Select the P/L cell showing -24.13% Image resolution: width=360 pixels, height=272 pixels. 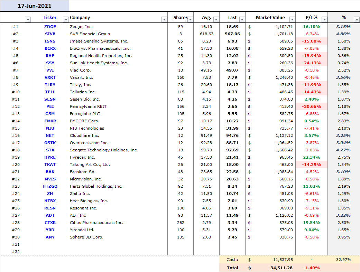click(312, 63)
